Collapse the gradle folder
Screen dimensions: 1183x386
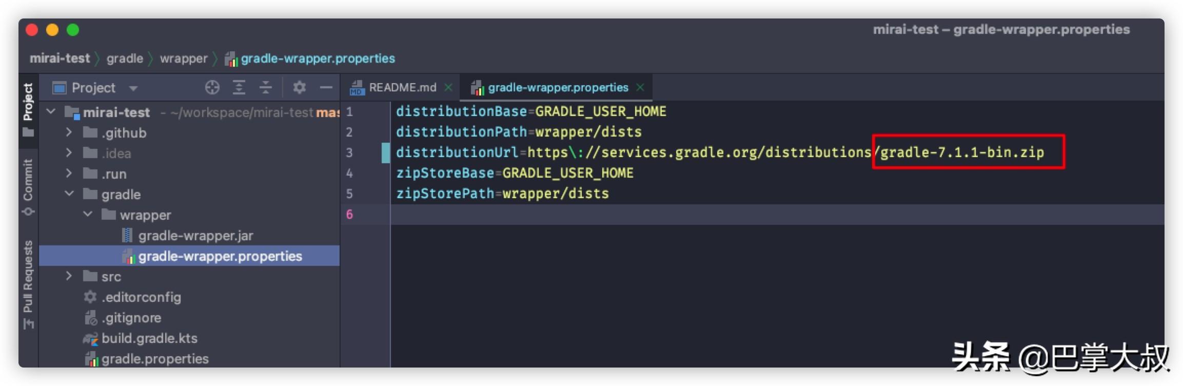[69, 194]
